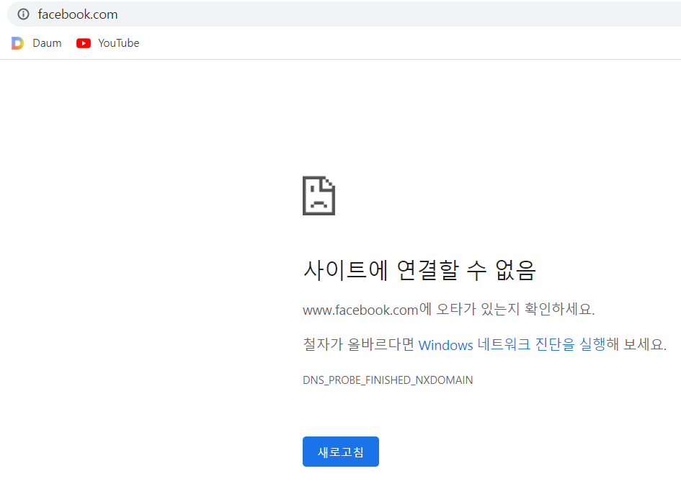
Task: Open the Daum bookmark label
Action: 47,43
